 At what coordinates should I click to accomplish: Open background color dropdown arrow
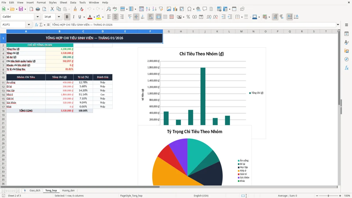click(x=103, y=17)
